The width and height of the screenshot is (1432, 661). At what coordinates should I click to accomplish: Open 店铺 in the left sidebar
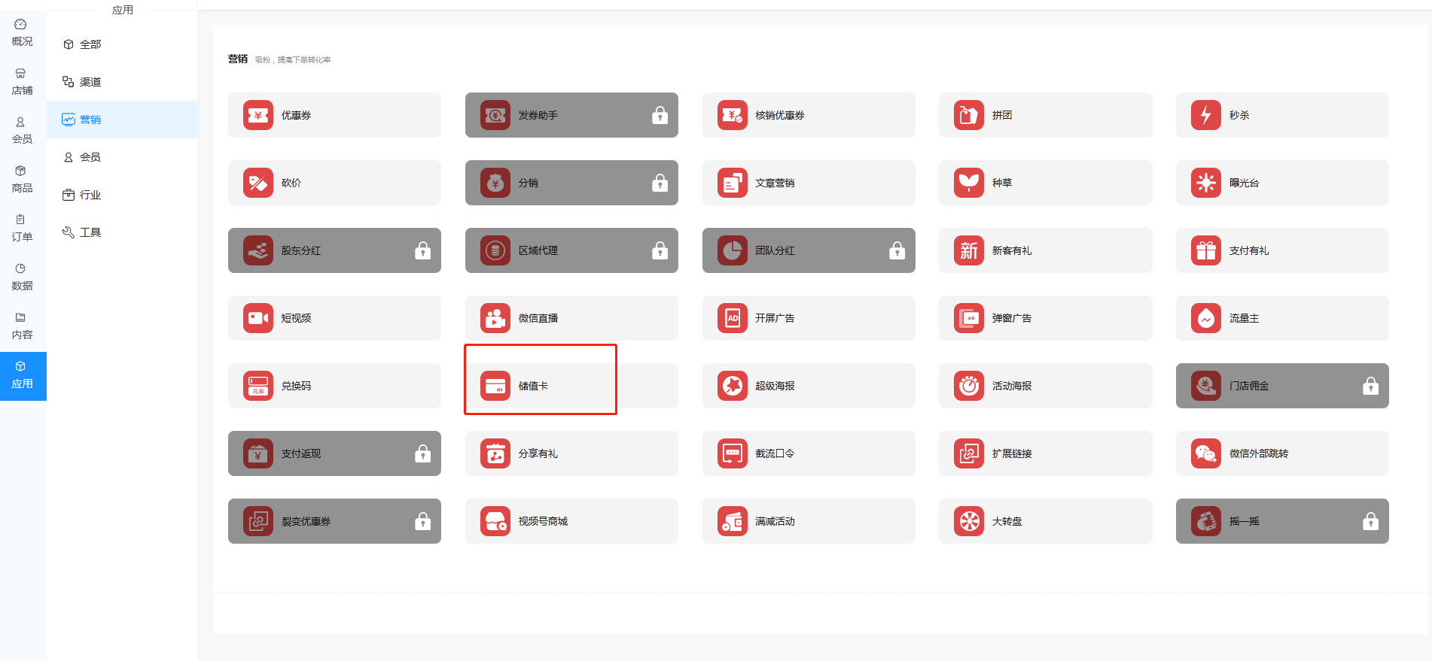point(23,82)
